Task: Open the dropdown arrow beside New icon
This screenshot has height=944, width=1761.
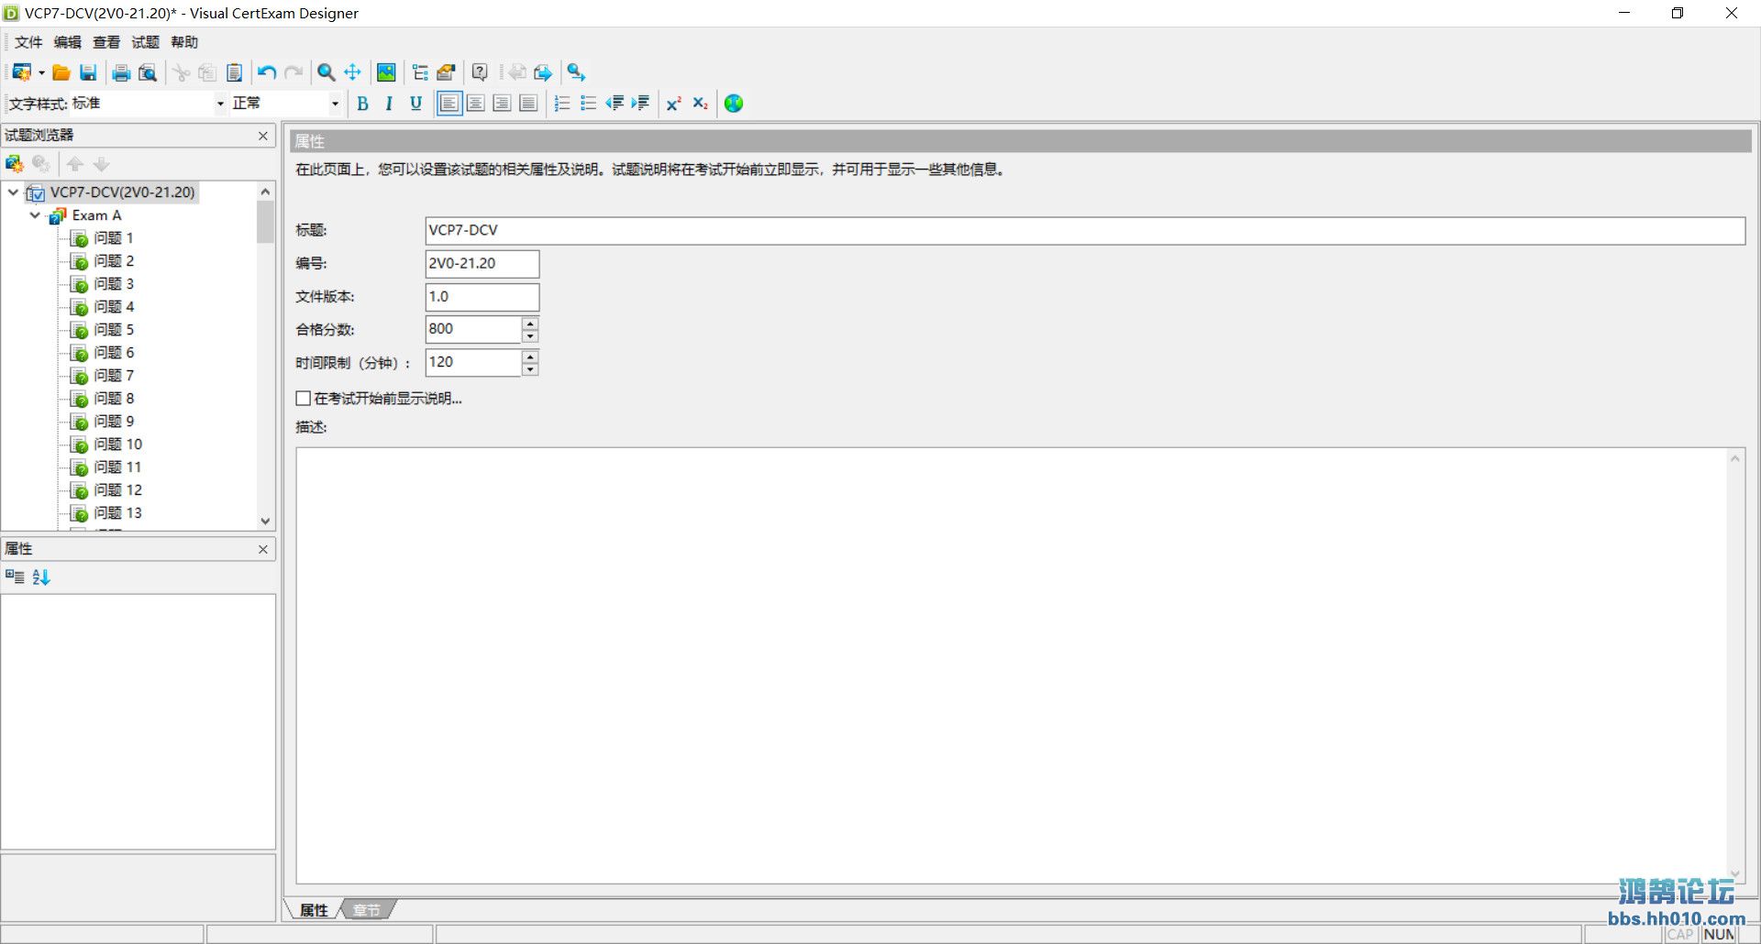Action: pos(41,72)
